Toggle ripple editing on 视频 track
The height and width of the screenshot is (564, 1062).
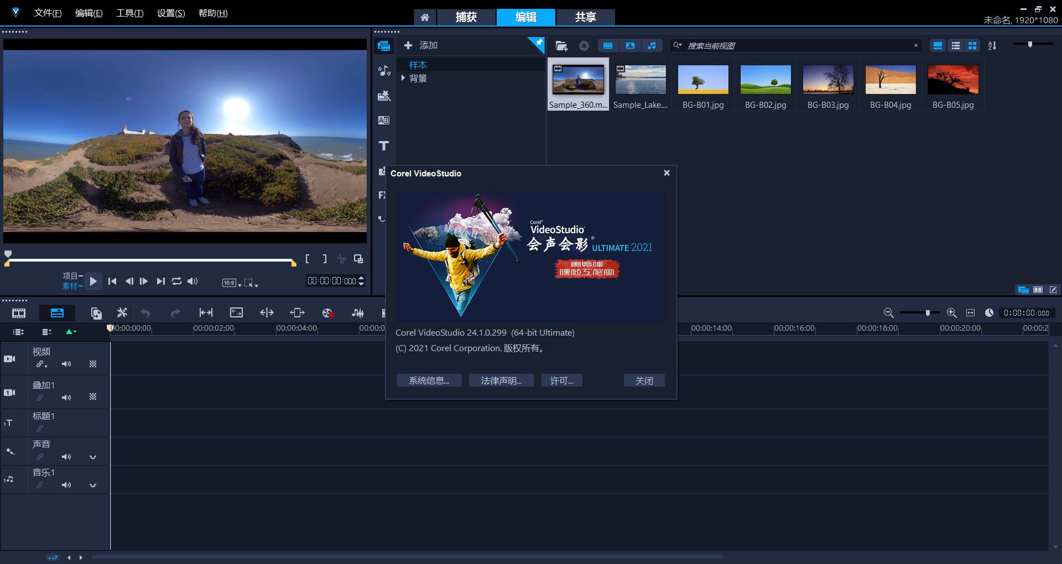[41, 364]
